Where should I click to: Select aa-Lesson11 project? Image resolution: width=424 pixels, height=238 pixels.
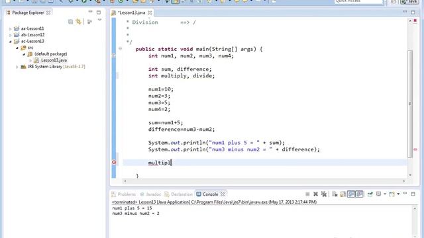pos(32,28)
